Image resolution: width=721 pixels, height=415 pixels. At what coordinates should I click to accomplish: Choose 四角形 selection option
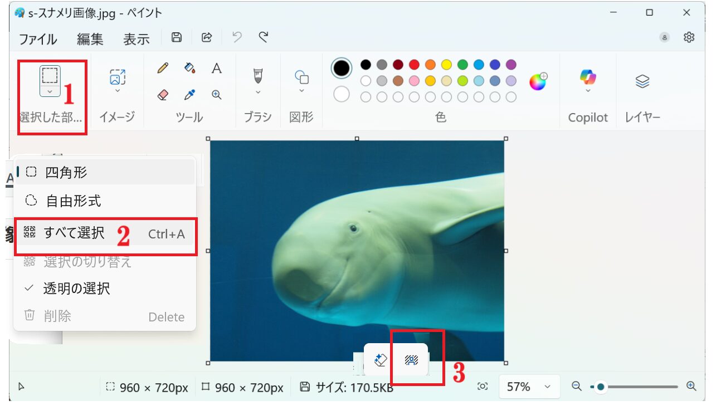coord(105,172)
